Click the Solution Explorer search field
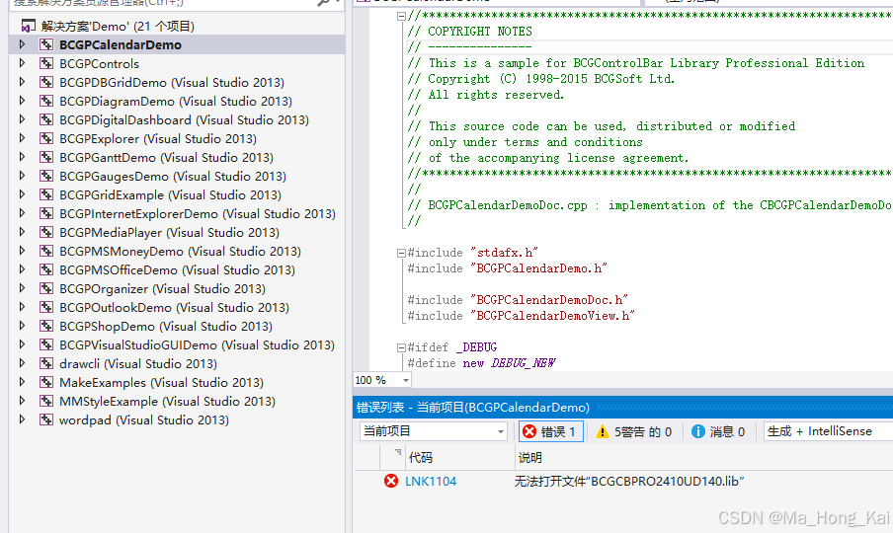Image resolution: width=893 pixels, height=533 pixels. 162,2
